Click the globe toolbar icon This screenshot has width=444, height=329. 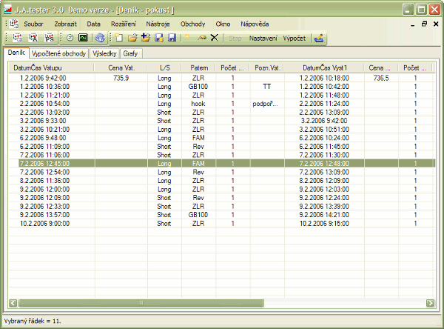(100, 37)
